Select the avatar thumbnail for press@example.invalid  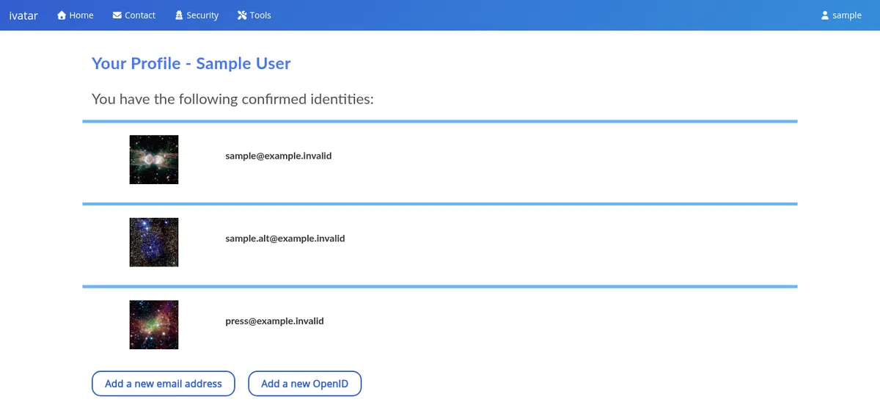tap(154, 325)
